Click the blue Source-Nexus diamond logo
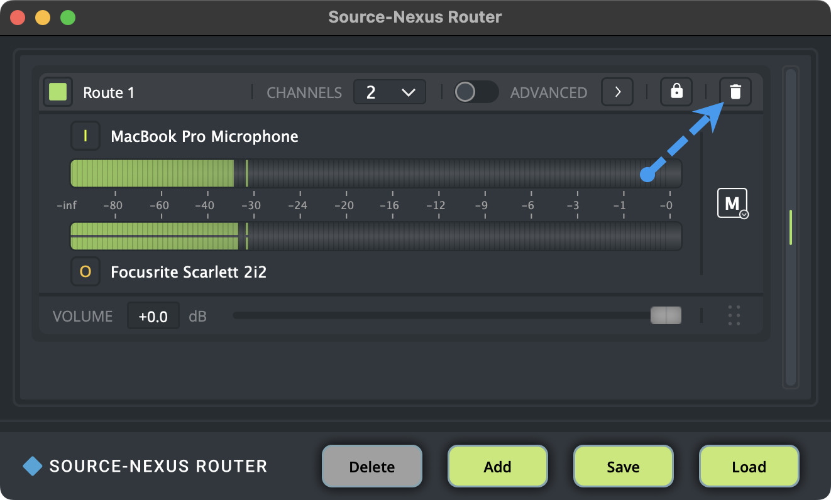The image size is (831, 500). 33,466
